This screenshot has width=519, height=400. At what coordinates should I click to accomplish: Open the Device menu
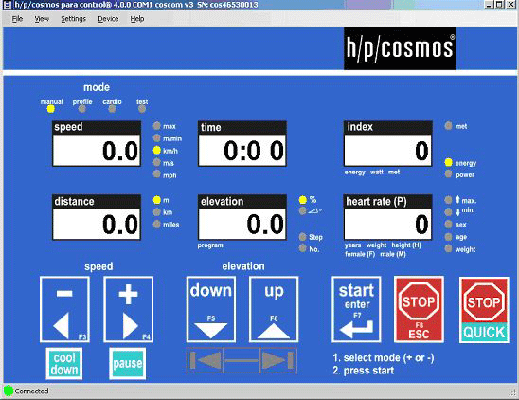click(108, 19)
